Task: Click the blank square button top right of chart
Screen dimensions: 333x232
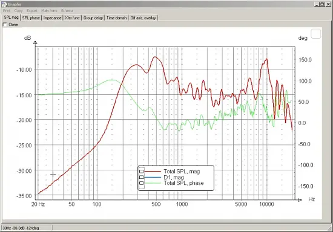Action: [x=316, y=34]
